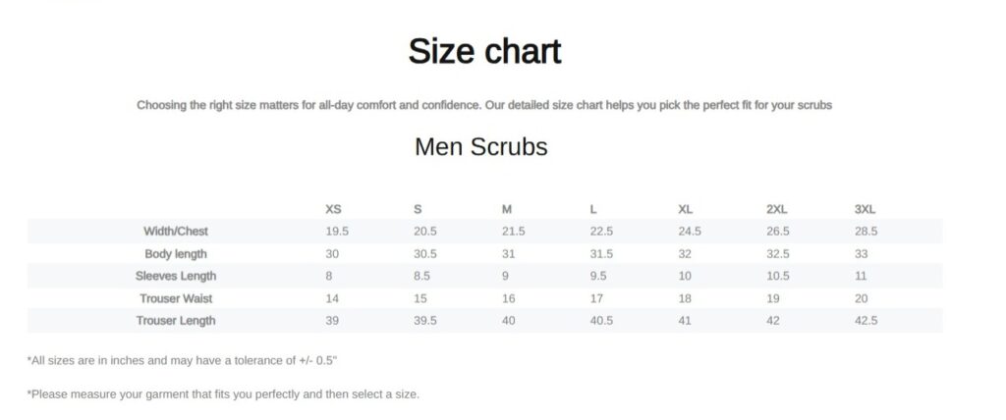Screen dimensions: 1006x420
Task: Click the XS column header
Action: (x=334, y=209)
